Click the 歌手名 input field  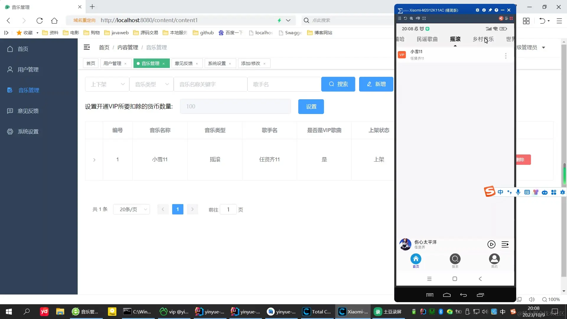click(x=284, y=84)
